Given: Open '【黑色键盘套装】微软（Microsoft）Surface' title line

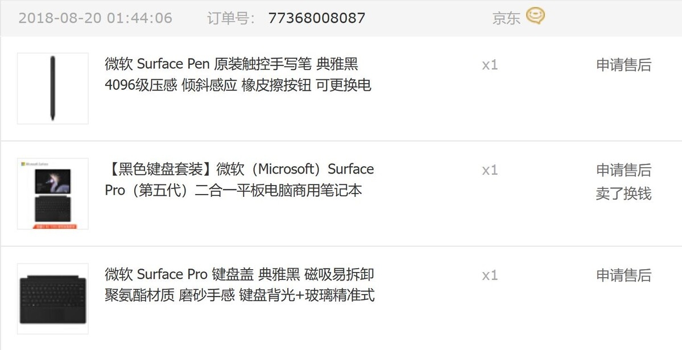Looking at the screenshot, I should coord(239,169).
